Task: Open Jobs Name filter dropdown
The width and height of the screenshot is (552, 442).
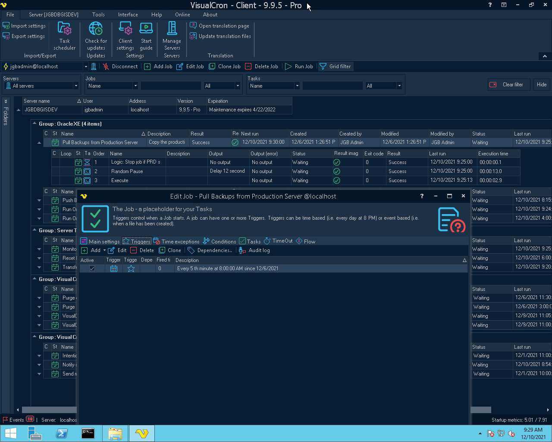Action: [x=135, y=86]
